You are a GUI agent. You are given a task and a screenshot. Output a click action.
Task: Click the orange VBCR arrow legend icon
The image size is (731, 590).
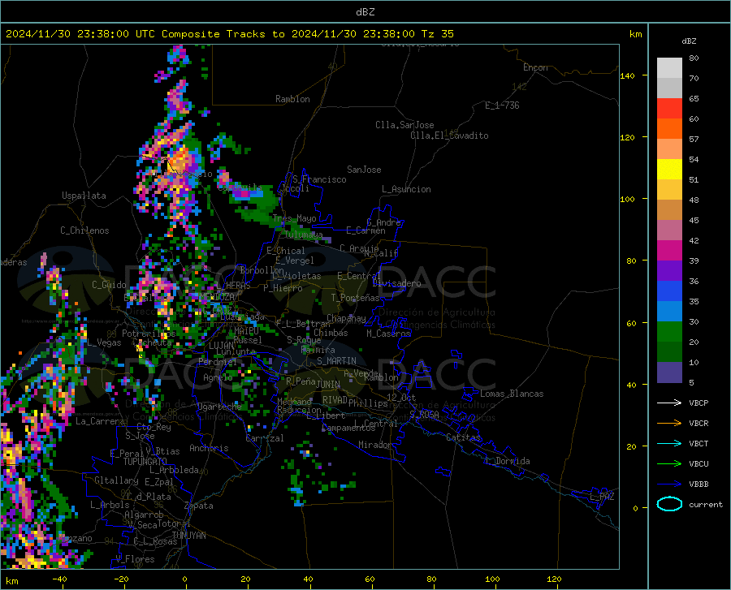(669, 423)
